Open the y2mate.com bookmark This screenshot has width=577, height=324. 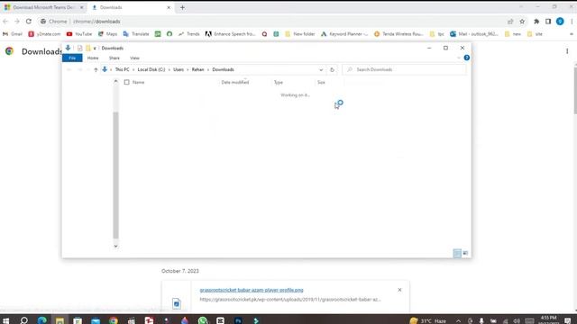point(44,34)
